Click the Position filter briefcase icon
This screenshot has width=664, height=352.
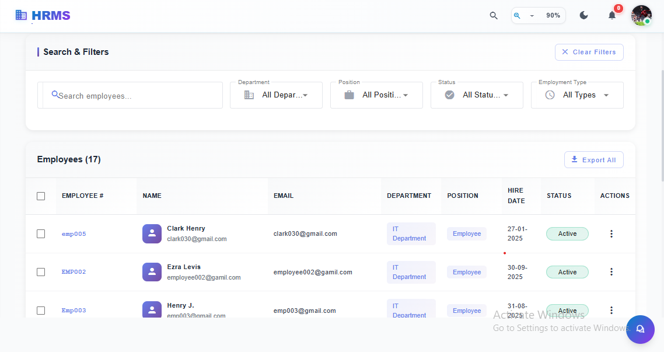pyautogui.click(x=350, y=95)
